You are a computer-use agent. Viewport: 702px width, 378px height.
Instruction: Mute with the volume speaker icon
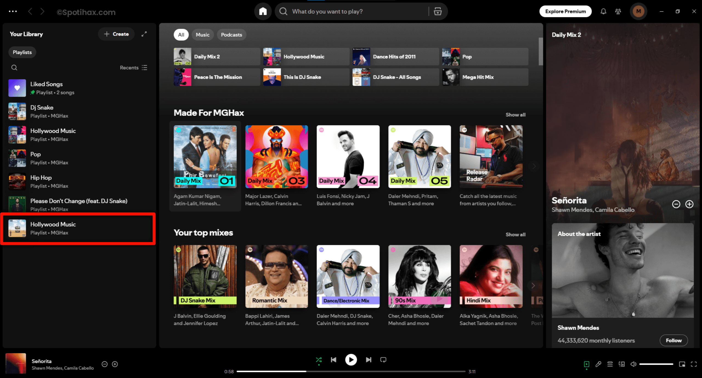coord(633,364)
